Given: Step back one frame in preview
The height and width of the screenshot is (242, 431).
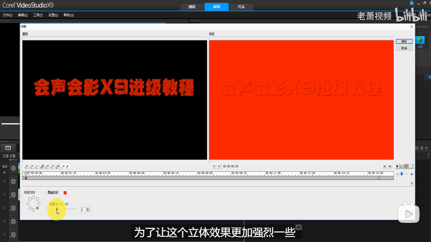Looking at the screenshot, I should (219, 166).
